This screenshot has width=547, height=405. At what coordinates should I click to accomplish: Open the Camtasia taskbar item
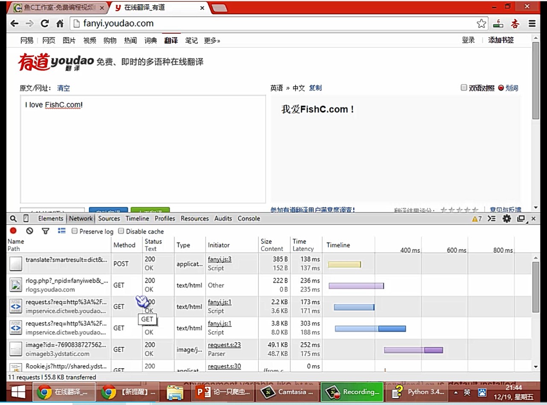pos(287,392)
